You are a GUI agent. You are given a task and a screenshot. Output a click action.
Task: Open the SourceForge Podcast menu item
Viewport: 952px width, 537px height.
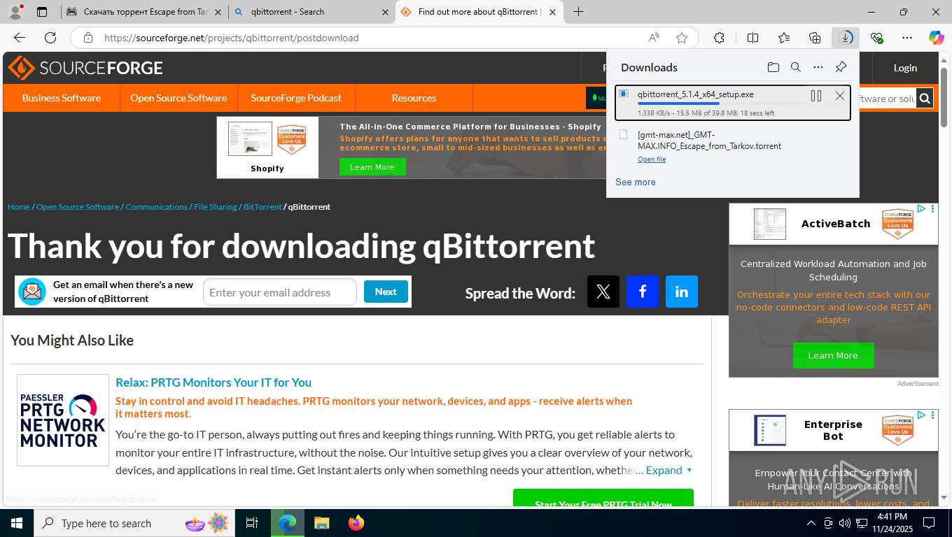click(296, 98)
